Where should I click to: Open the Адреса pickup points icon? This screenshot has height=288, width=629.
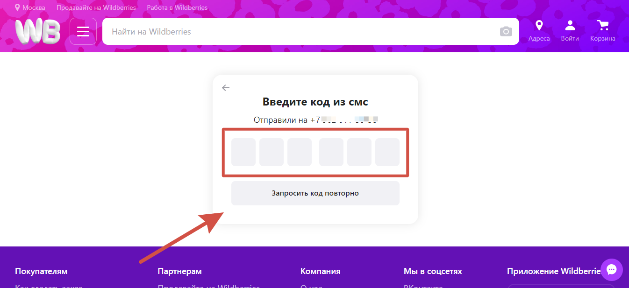(x=539, y=31)
